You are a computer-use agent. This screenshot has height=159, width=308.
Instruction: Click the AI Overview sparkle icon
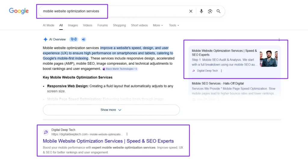[x=45, y=39]
